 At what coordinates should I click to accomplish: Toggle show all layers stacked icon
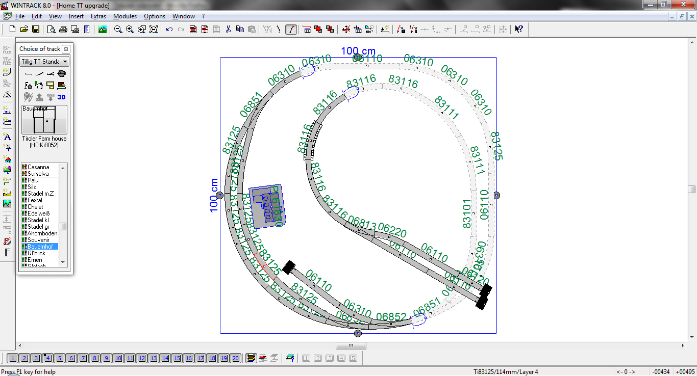(251, 358)
